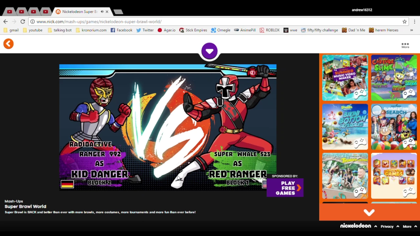Open the Summer Music Video Maker game
The image size is (420, 236).
[345, 78]
